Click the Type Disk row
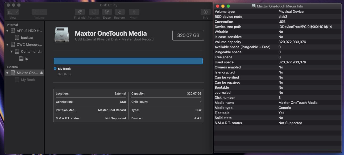Screen dimensions: 344x155 [167, 110]
